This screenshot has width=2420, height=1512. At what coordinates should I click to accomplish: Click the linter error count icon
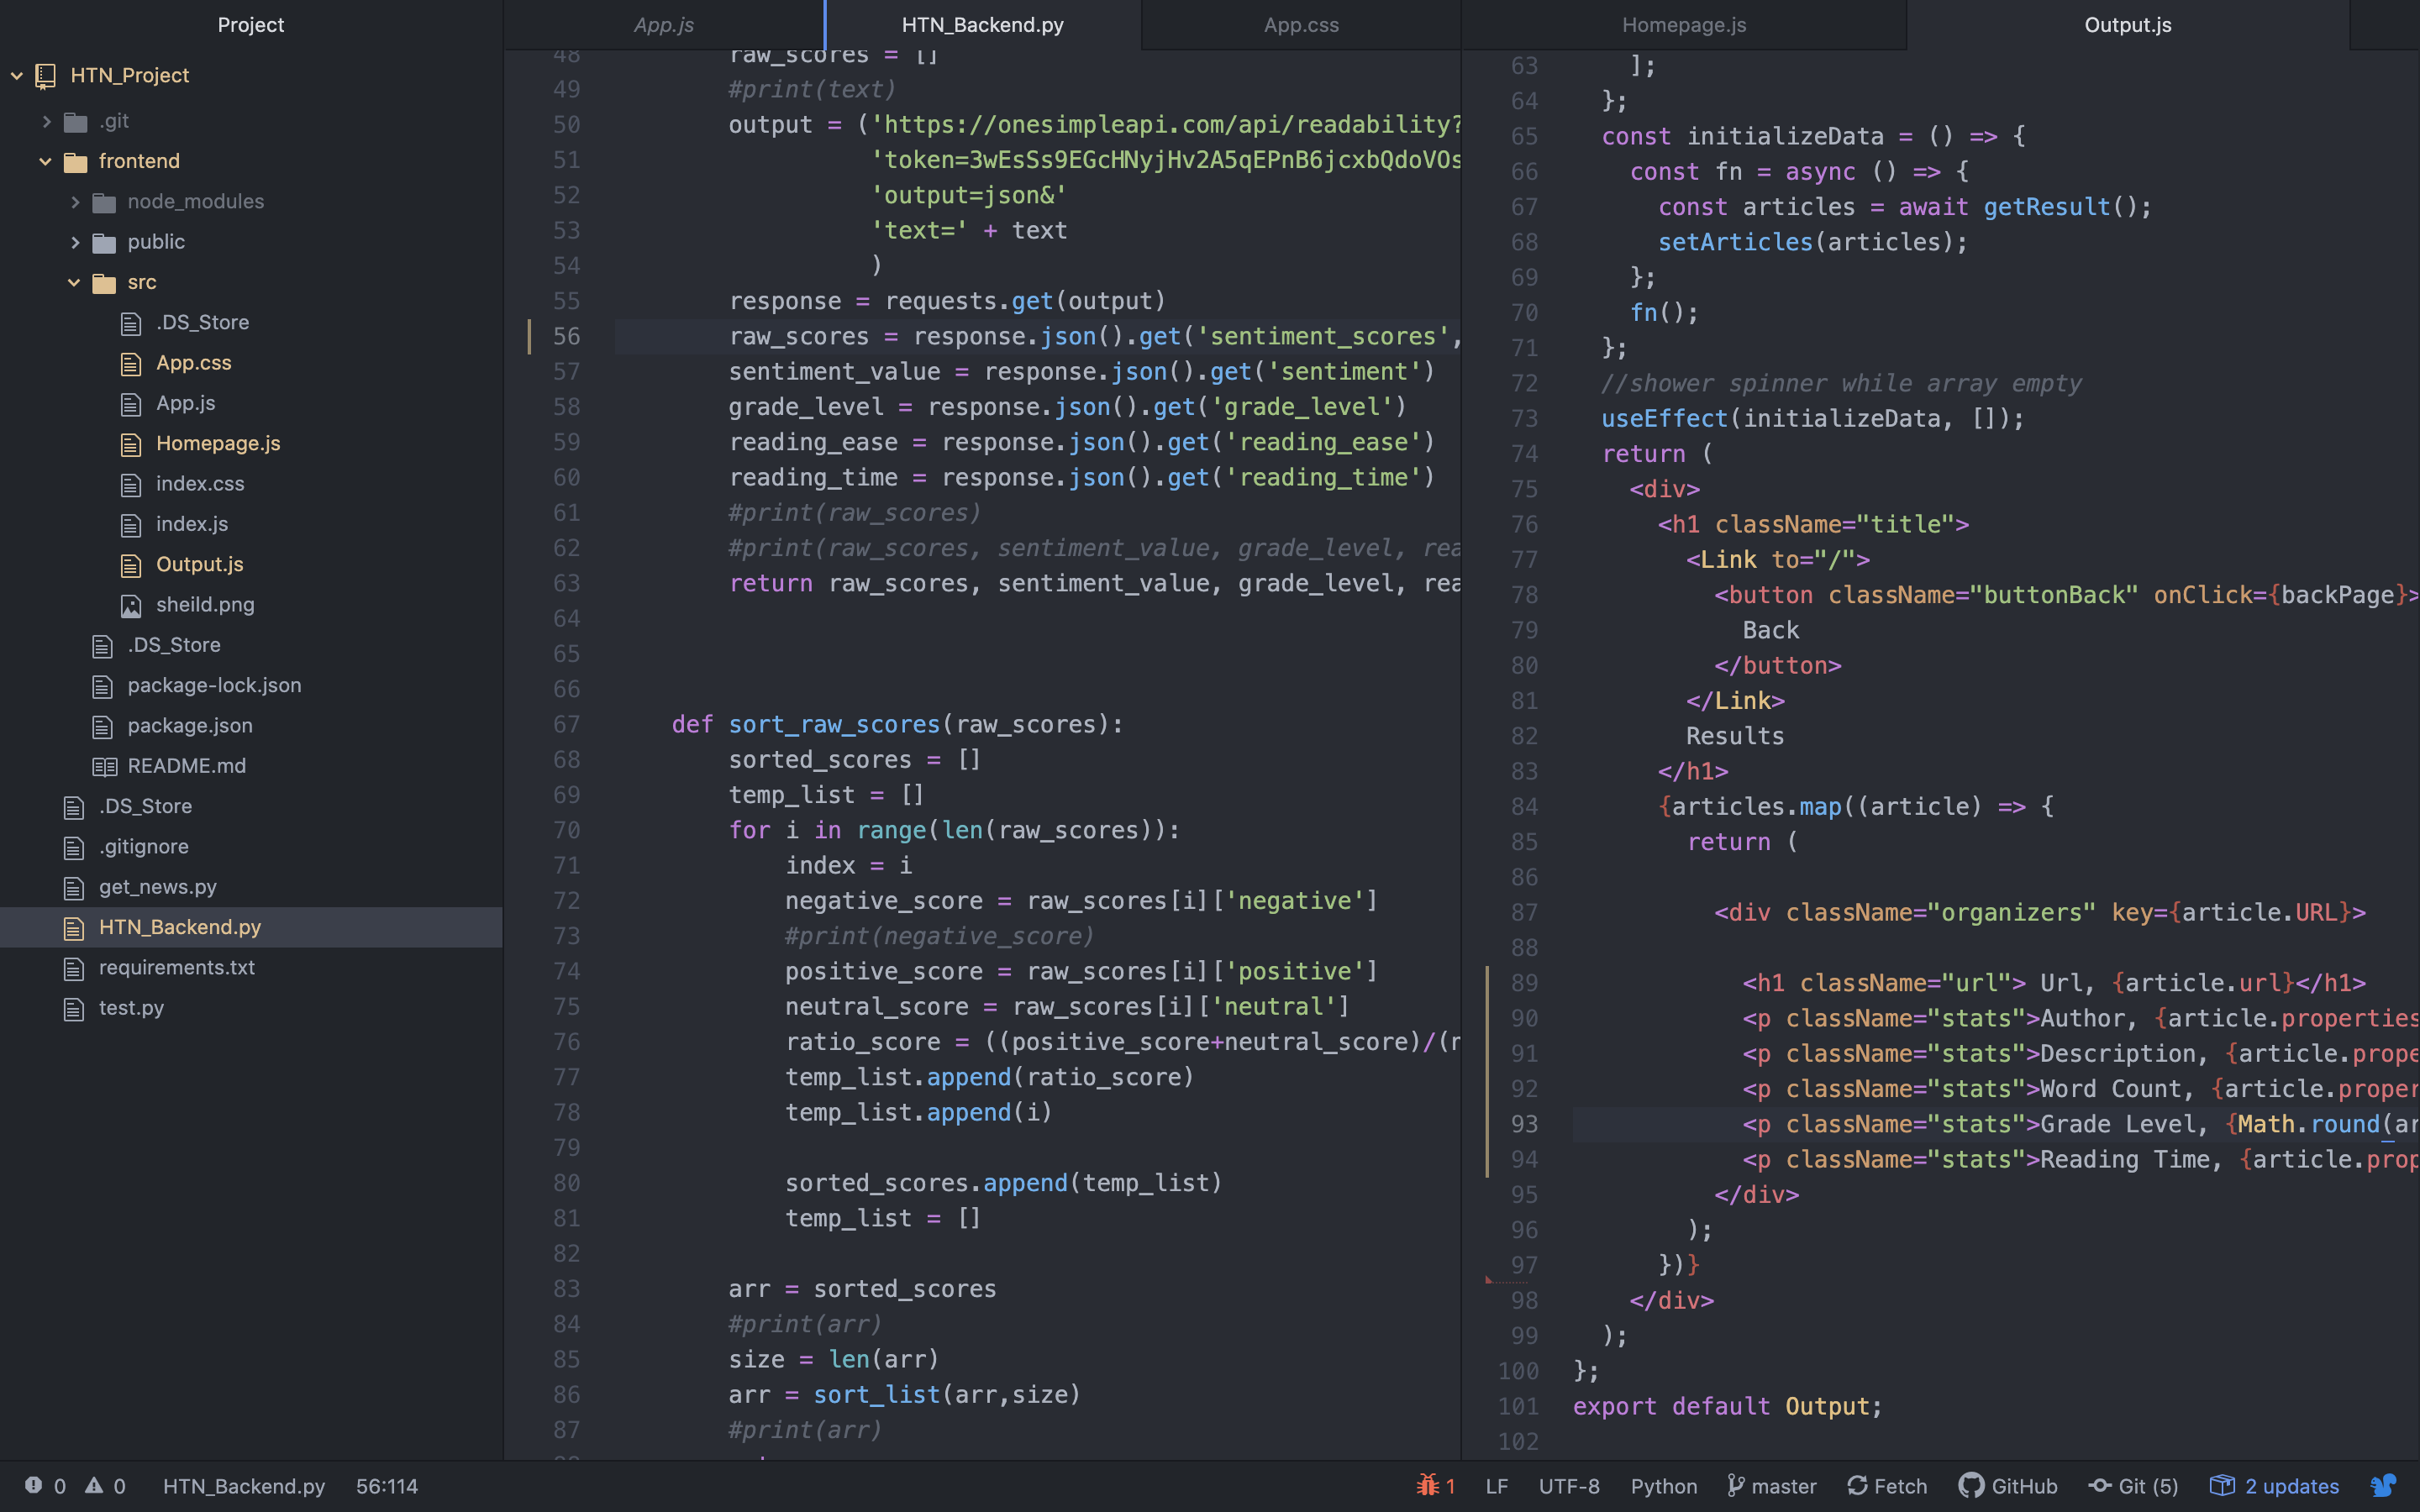[34, 1485]
